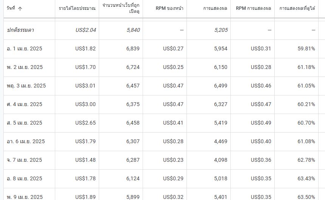Click the US$3.01 earnings cell
The image size is (325, 200).
pos(86,86)
